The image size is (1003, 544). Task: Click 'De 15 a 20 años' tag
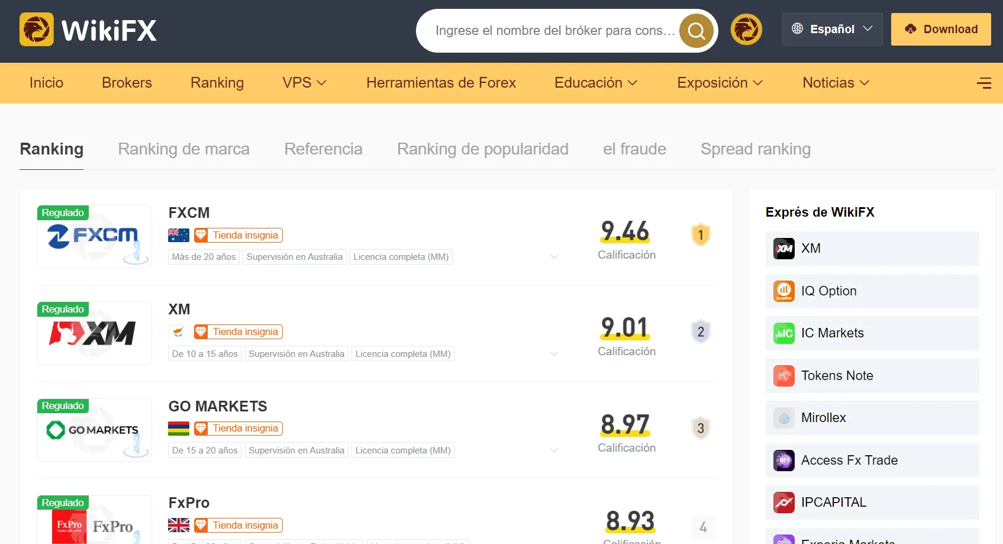click(205, 450)
